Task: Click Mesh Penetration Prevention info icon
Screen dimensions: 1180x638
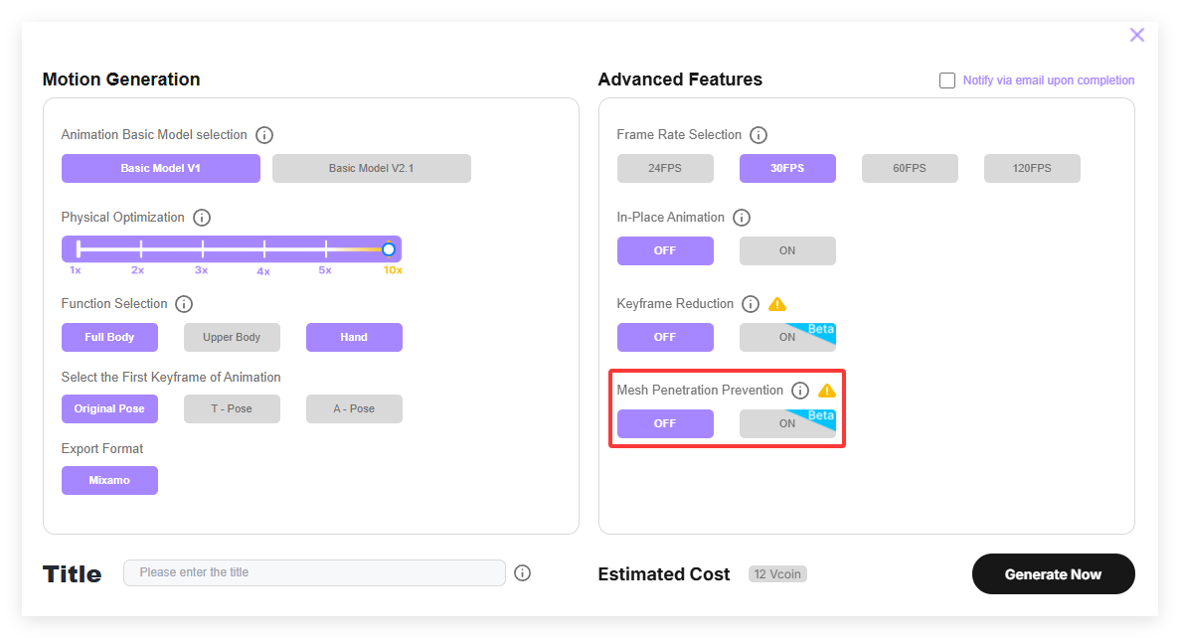Action: (800, 391)
